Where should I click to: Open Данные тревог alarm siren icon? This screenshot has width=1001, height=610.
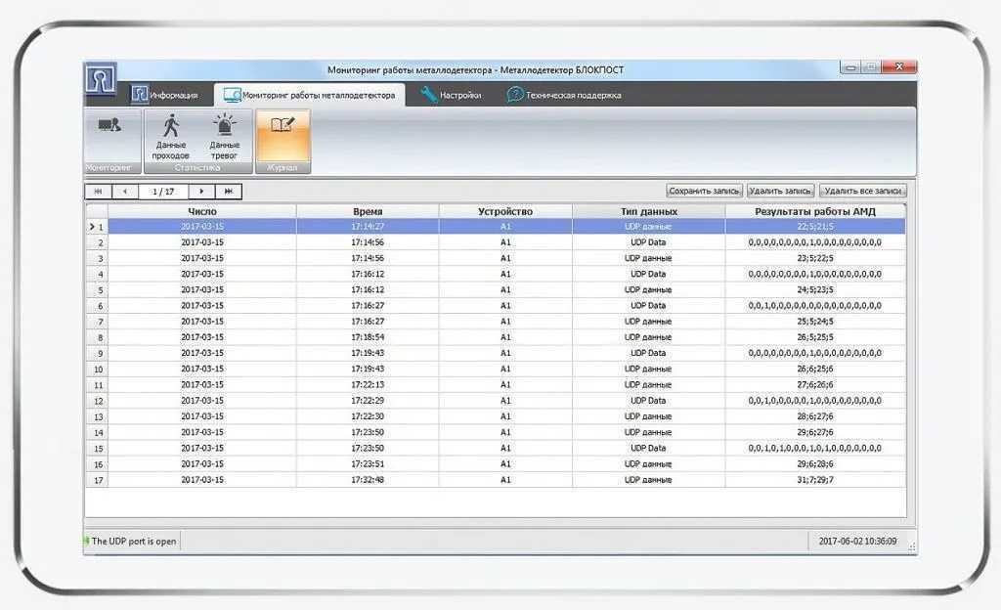225,125
